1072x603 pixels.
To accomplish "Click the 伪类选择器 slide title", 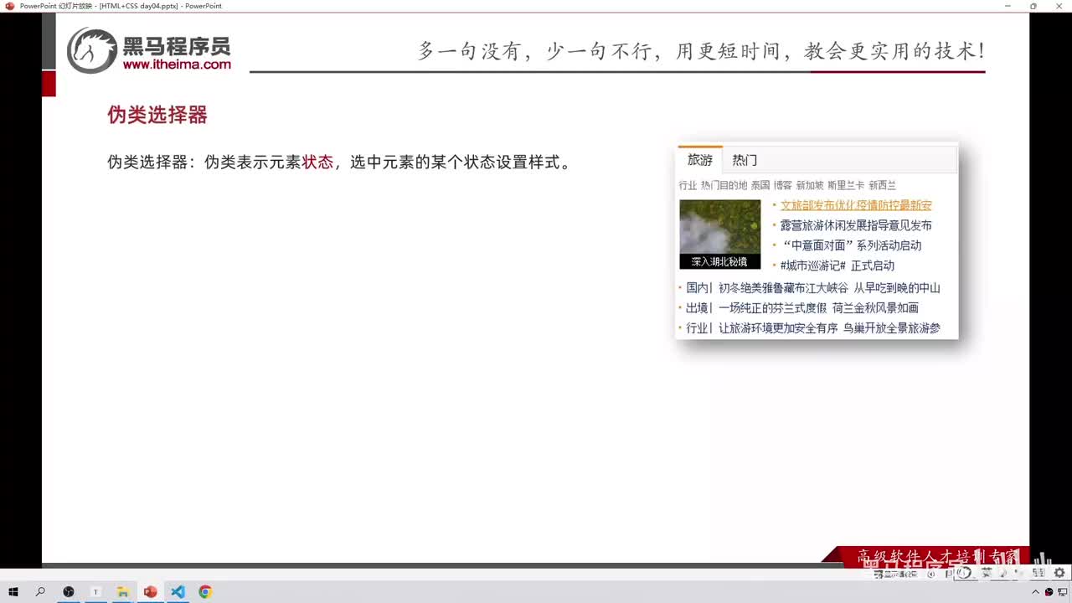I will pyautogui.click(x=157, y=115).
